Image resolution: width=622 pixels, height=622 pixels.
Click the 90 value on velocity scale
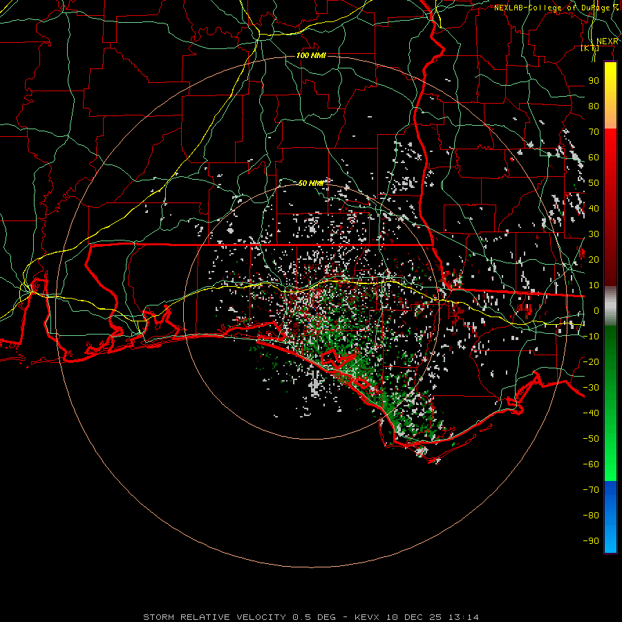594,81
